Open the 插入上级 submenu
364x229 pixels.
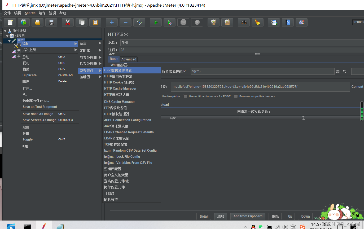point(50,50)
